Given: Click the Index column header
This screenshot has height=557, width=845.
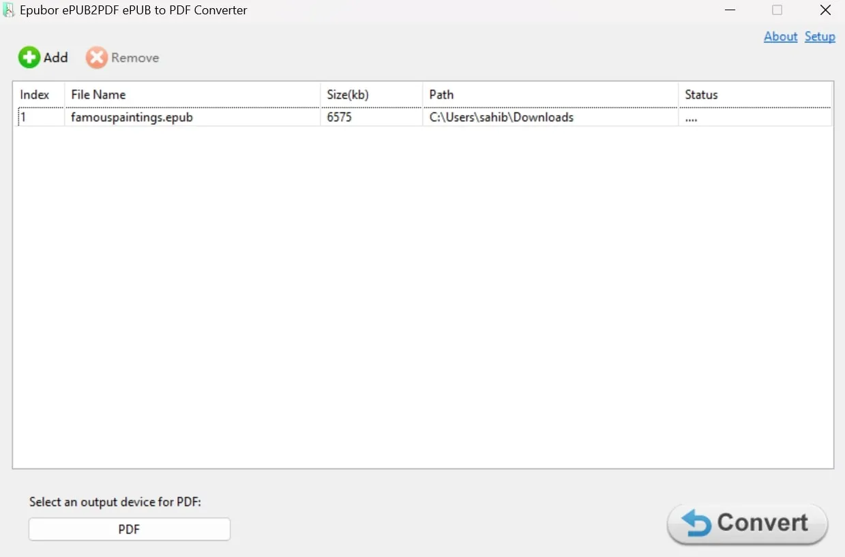Looking at the screenshot, I should coord(35,94).
